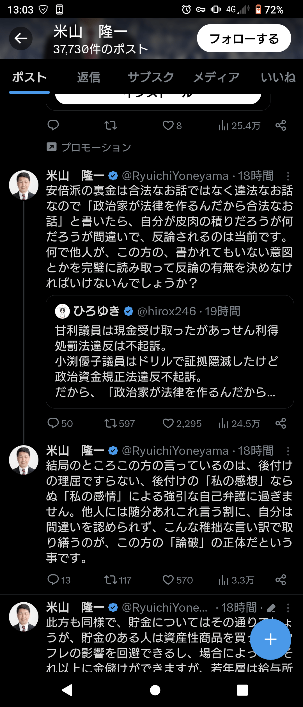Screen dimensions: 303x707
Task: Like the promoted post with 8 likes
Action: pos(168,125)
